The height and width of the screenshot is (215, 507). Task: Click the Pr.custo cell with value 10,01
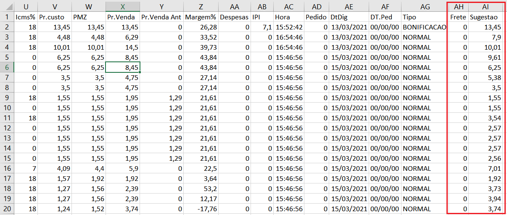tap(55, 47)
